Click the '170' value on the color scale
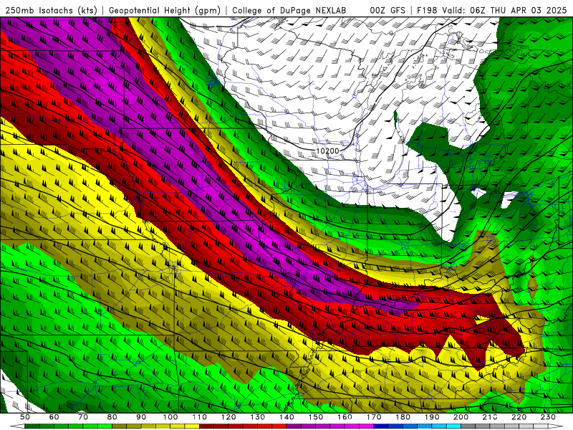 pos(373,417)
